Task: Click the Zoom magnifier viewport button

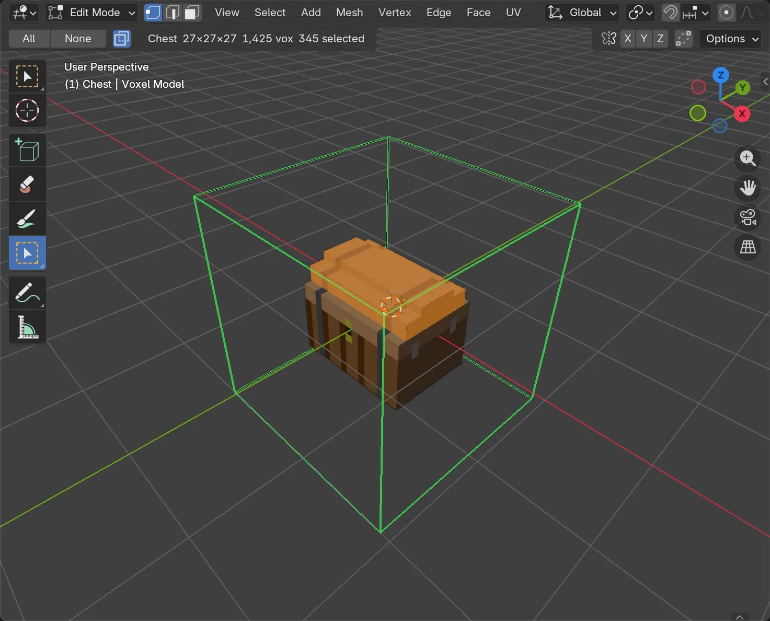Action: point(748,158)
